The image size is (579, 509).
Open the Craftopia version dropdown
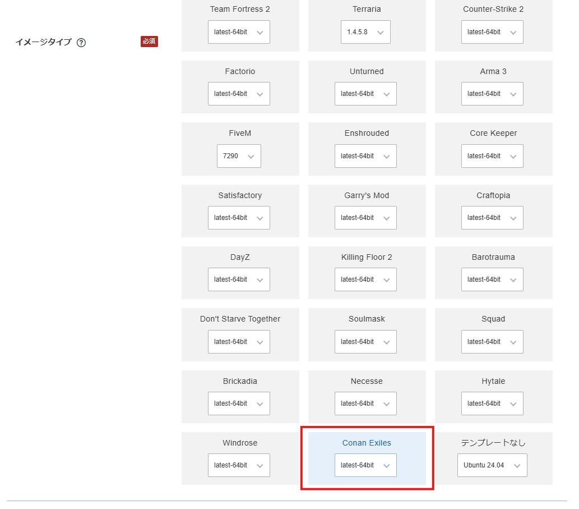[x=492, y=218]
